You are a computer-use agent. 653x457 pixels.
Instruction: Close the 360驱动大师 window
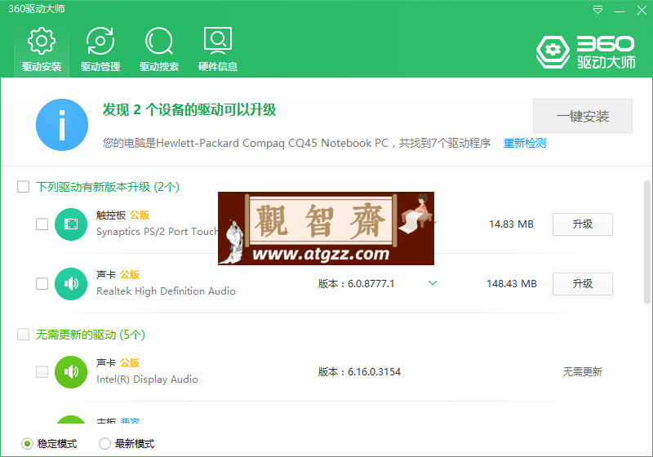click(x=642, y=11)
